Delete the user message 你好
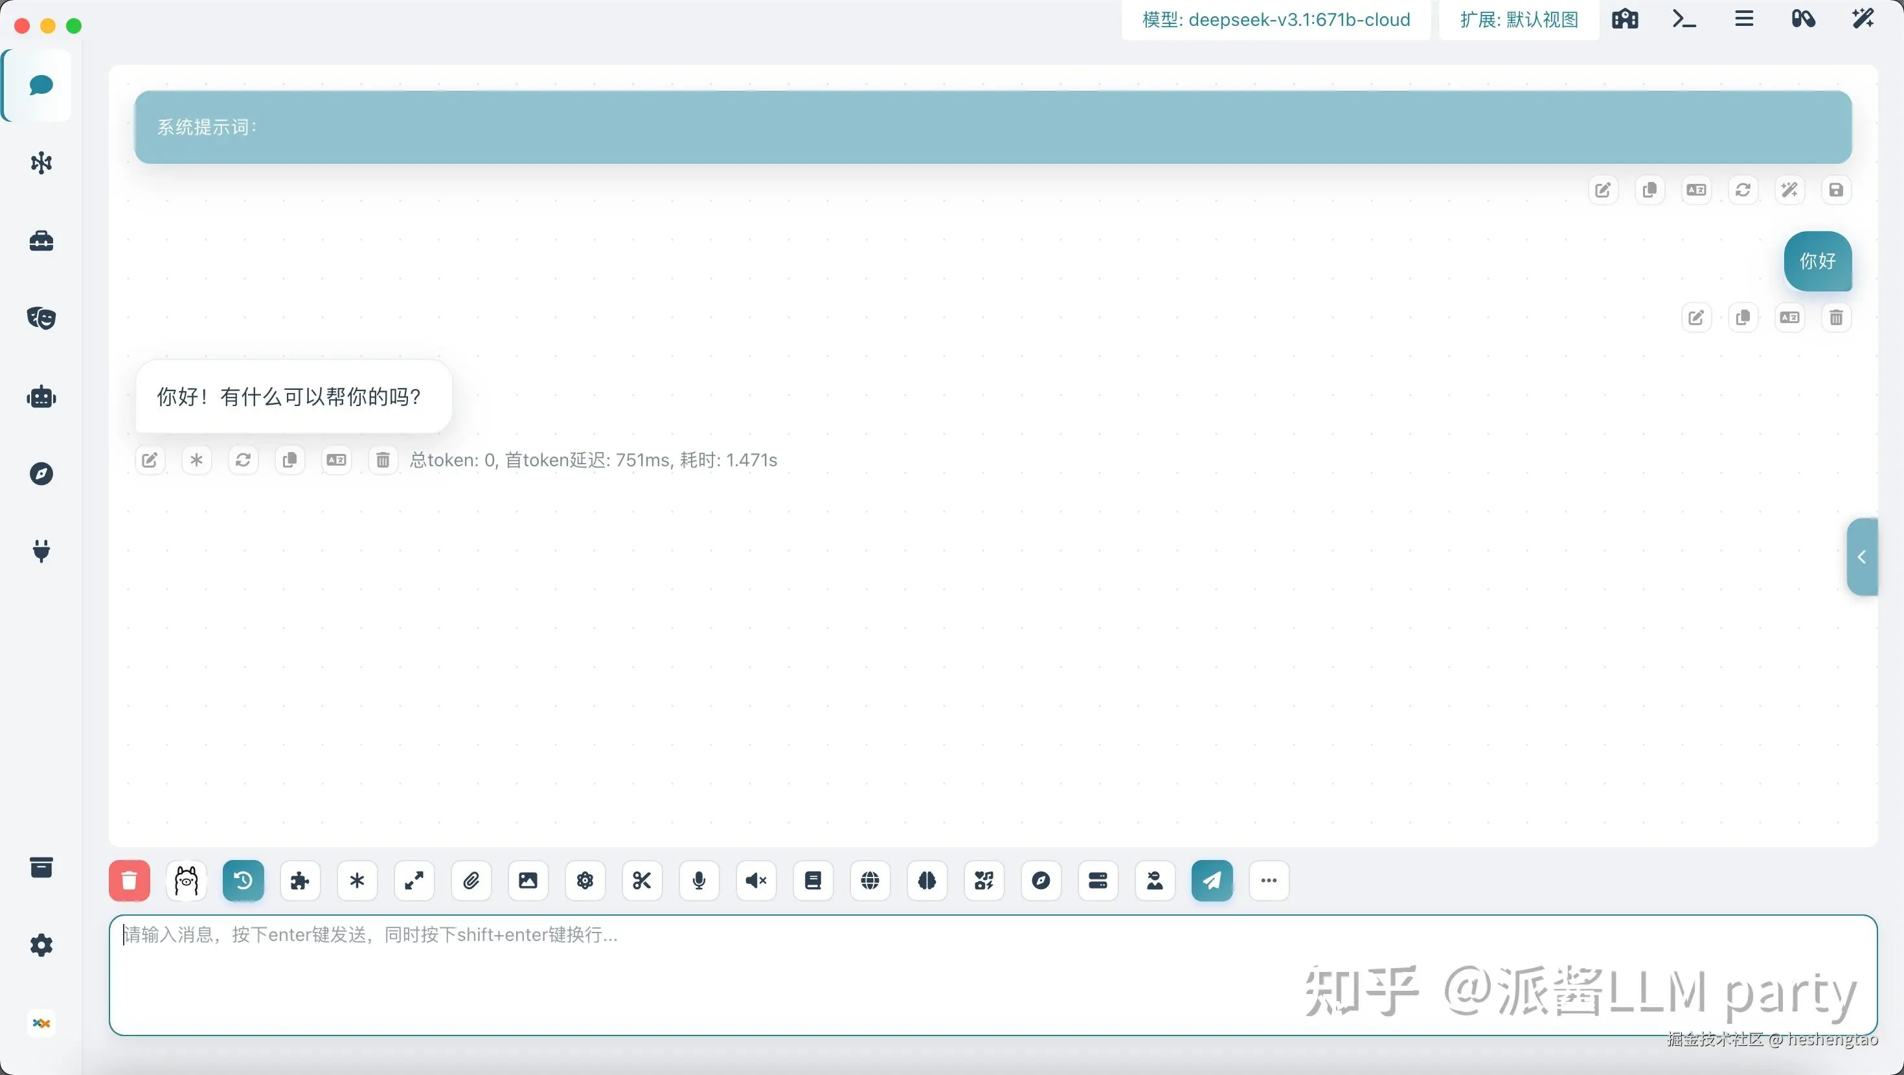 point(1836,318)
